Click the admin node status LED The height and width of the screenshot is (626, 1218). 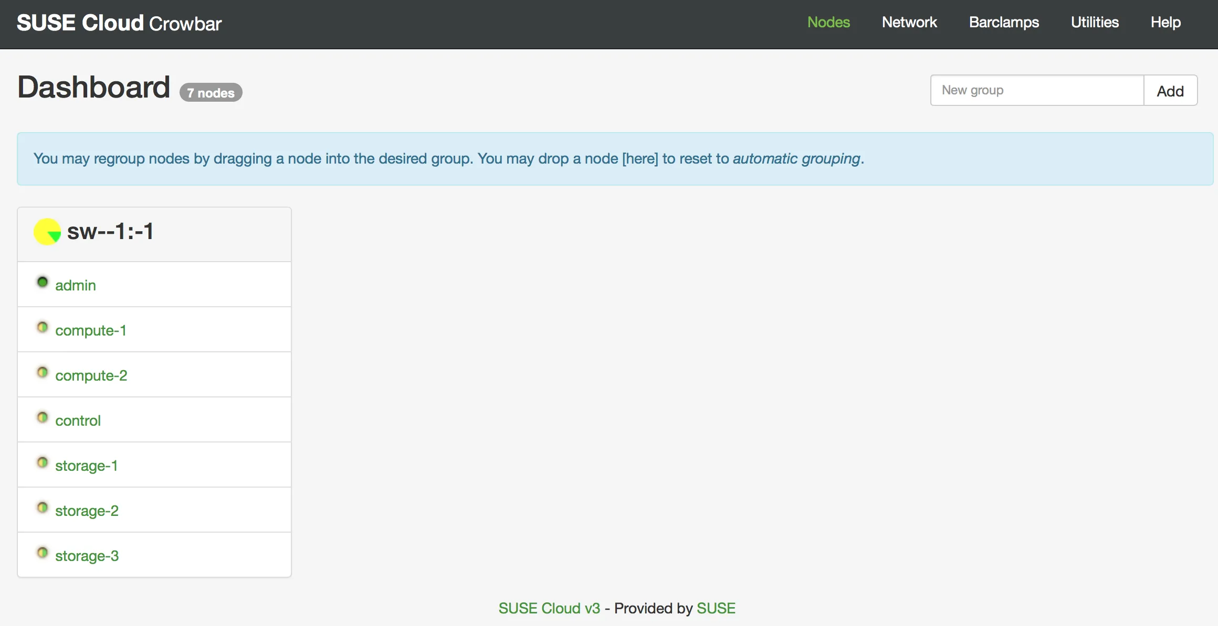click(43, 282)
